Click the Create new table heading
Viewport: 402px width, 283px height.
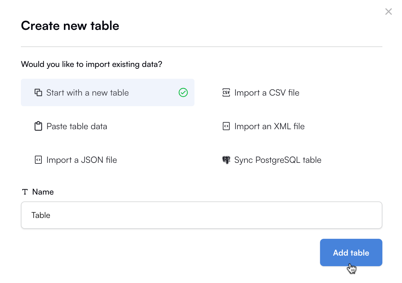pos(70,26)
